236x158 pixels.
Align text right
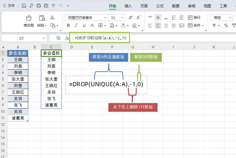[x=166, y=25]
